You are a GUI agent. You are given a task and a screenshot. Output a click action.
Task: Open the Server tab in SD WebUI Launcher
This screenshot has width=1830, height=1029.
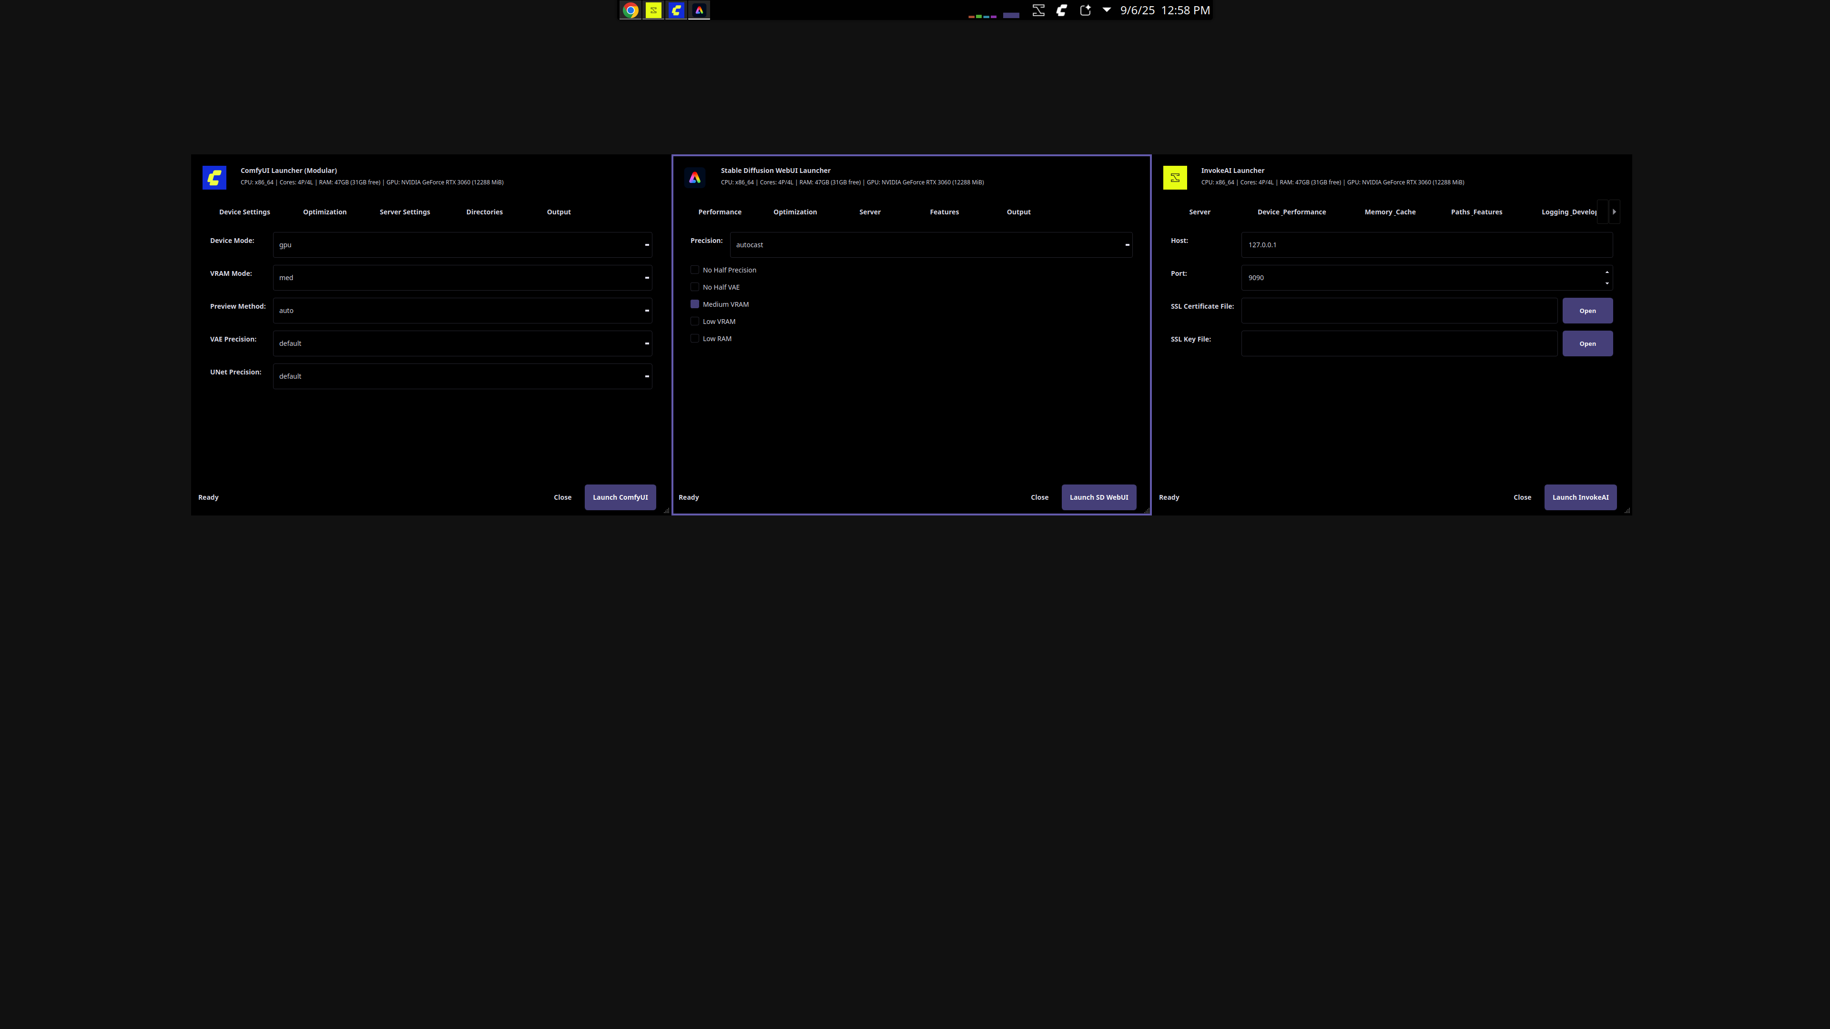870,212
